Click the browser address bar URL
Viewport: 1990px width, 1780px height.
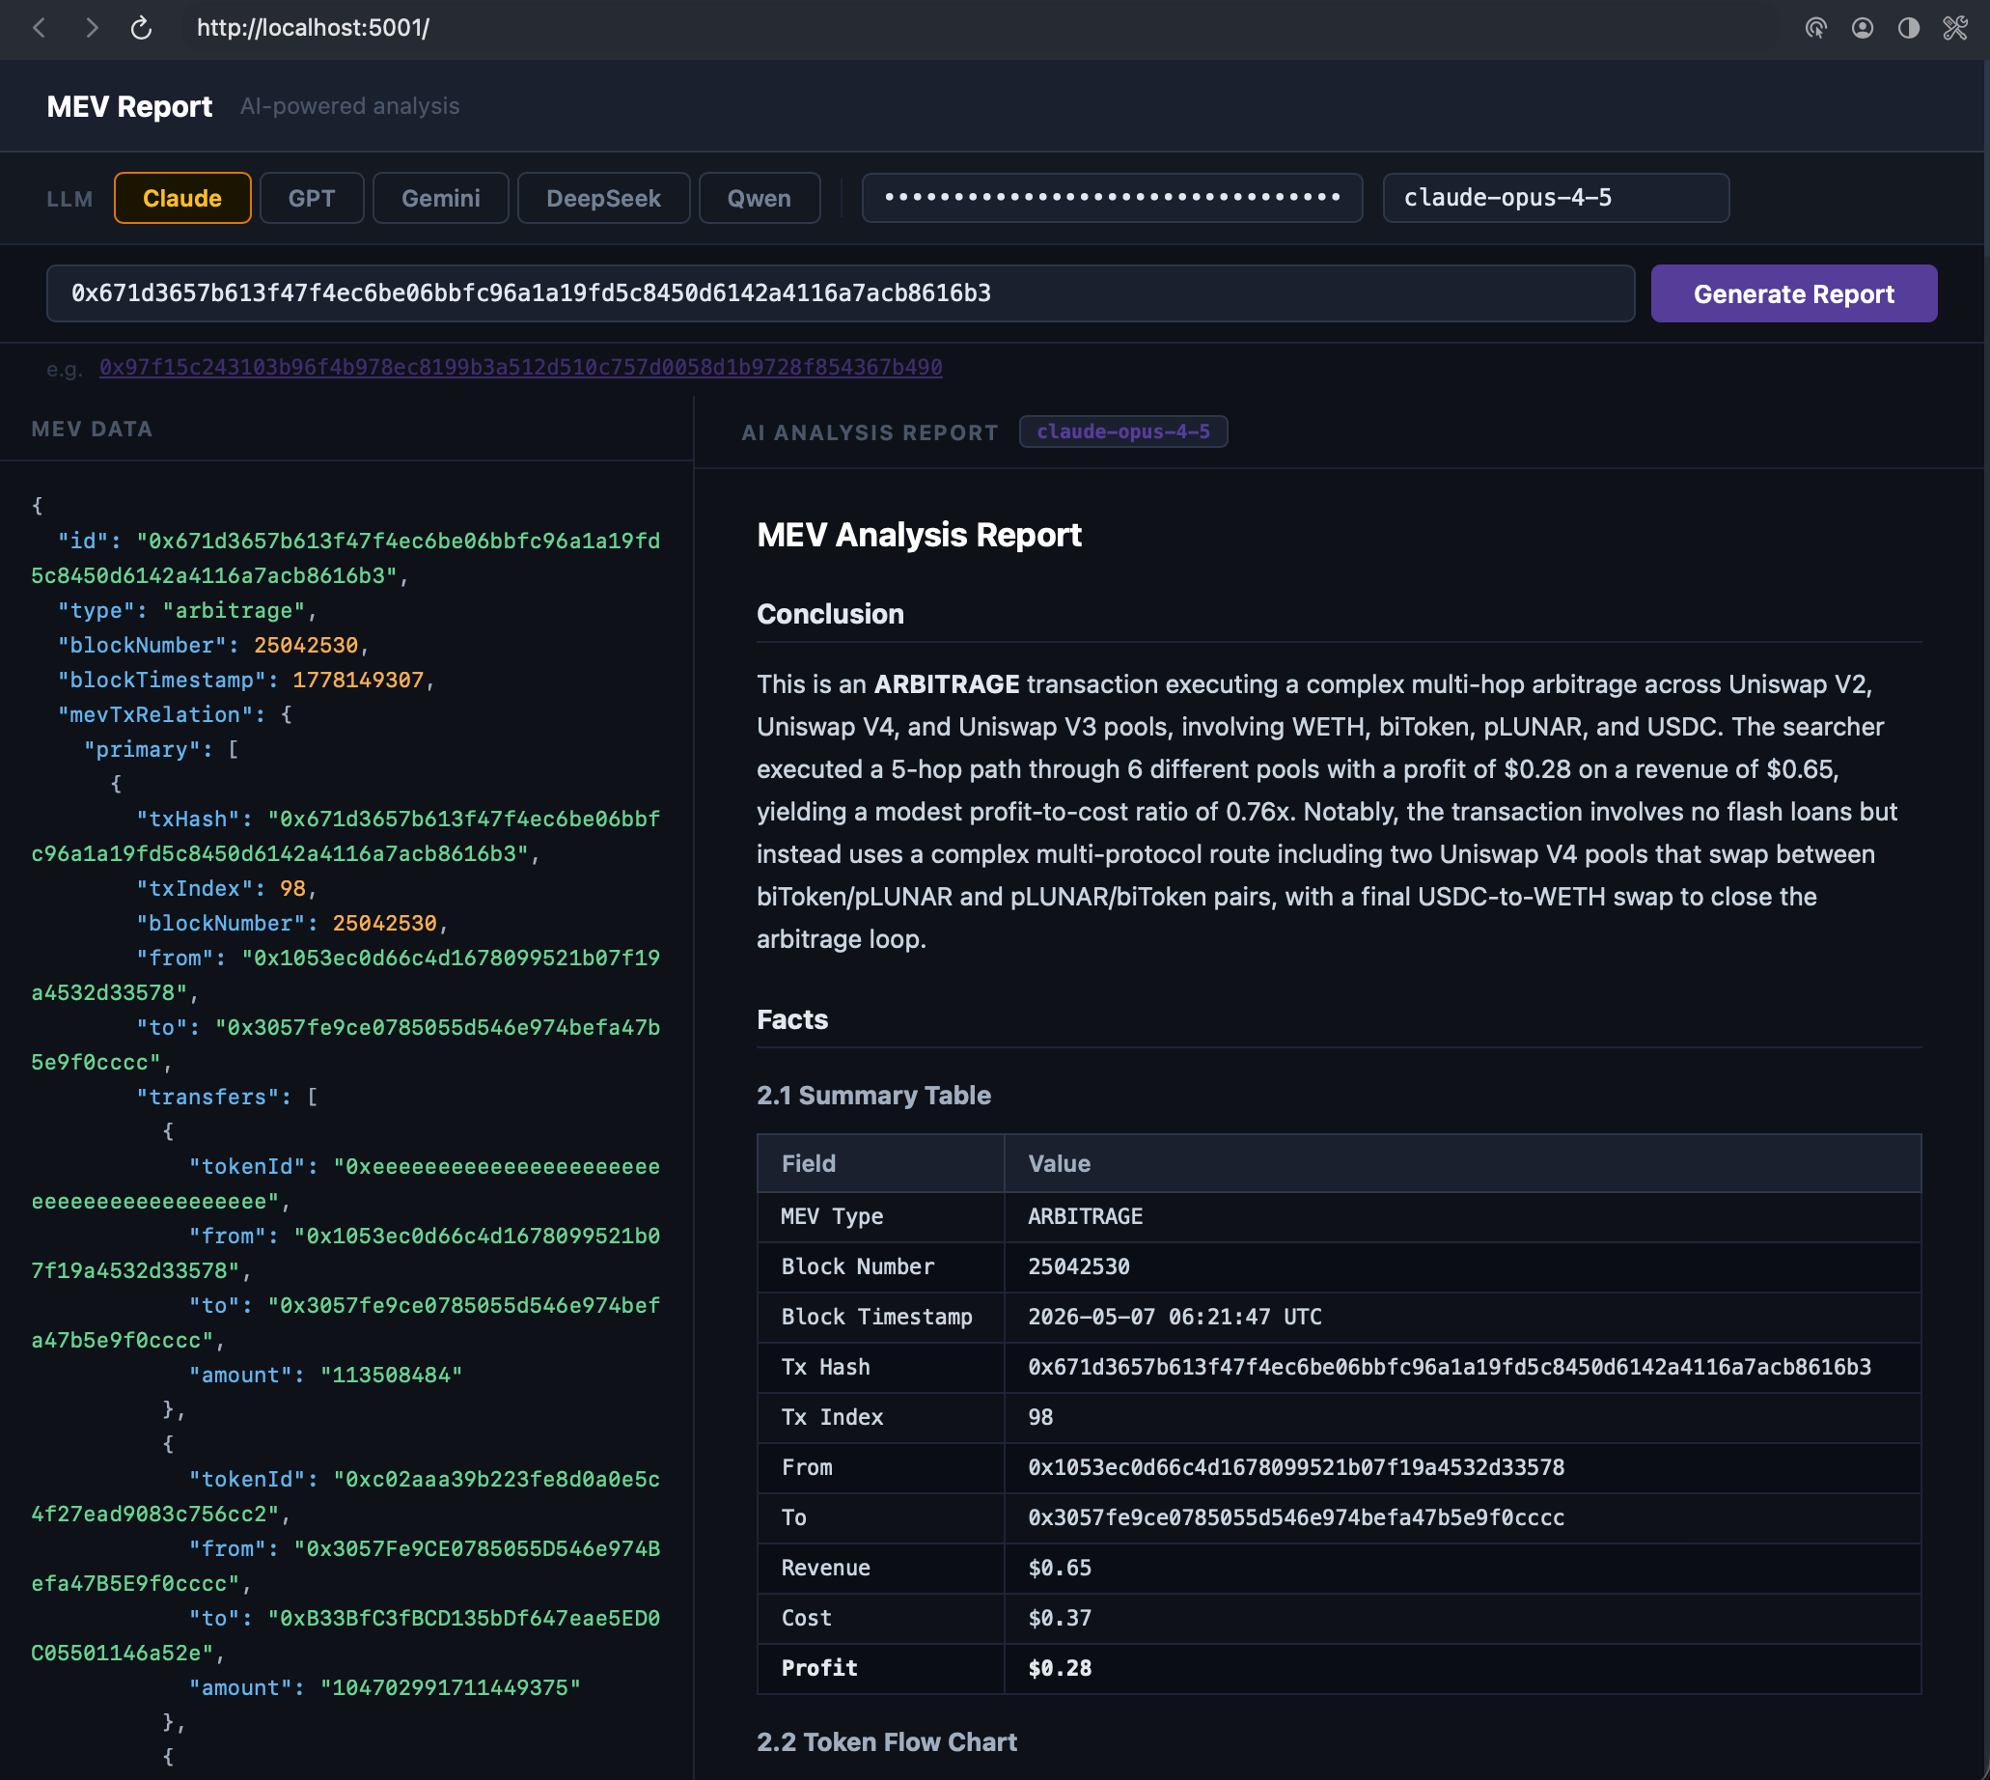click(313, 27)
